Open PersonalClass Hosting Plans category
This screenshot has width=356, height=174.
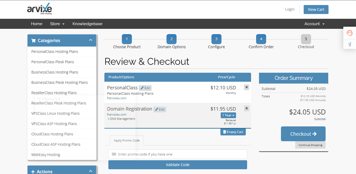pos(62,52)
